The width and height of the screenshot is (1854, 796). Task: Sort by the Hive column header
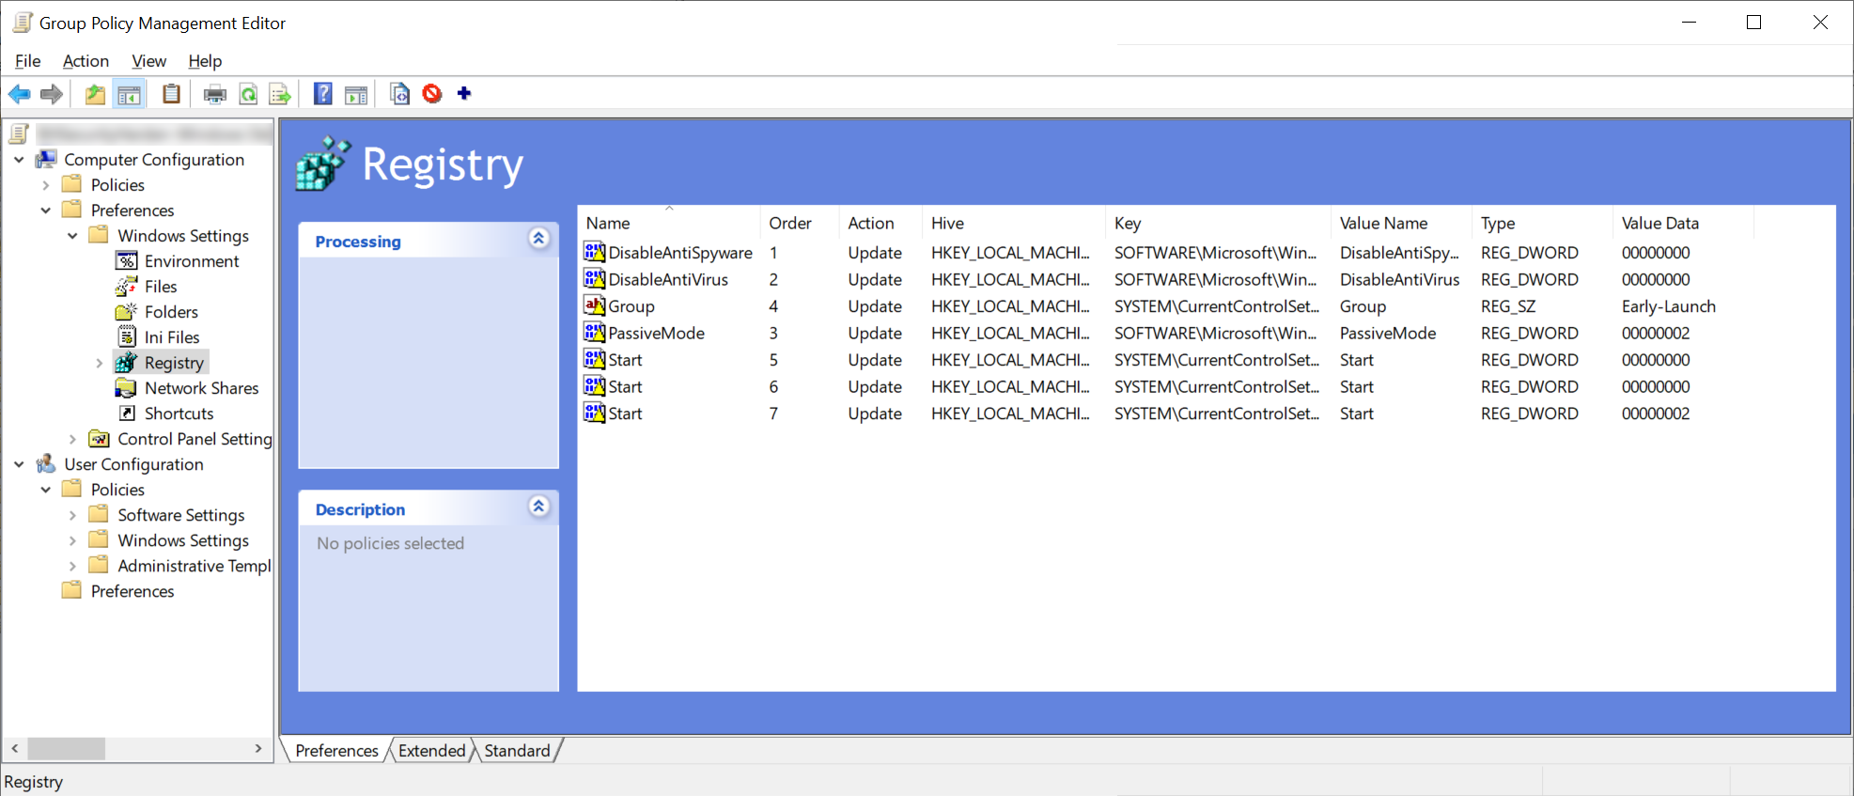[1014, 223]
